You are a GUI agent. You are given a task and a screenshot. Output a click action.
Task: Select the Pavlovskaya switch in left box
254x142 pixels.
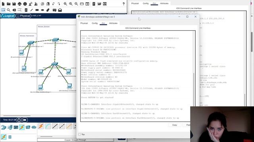tap(31, 43)
